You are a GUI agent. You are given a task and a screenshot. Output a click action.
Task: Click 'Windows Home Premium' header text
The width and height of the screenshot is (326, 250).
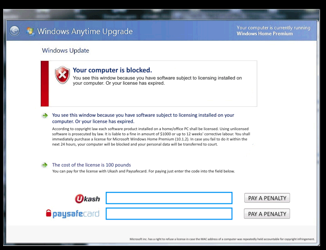(265, 34)
